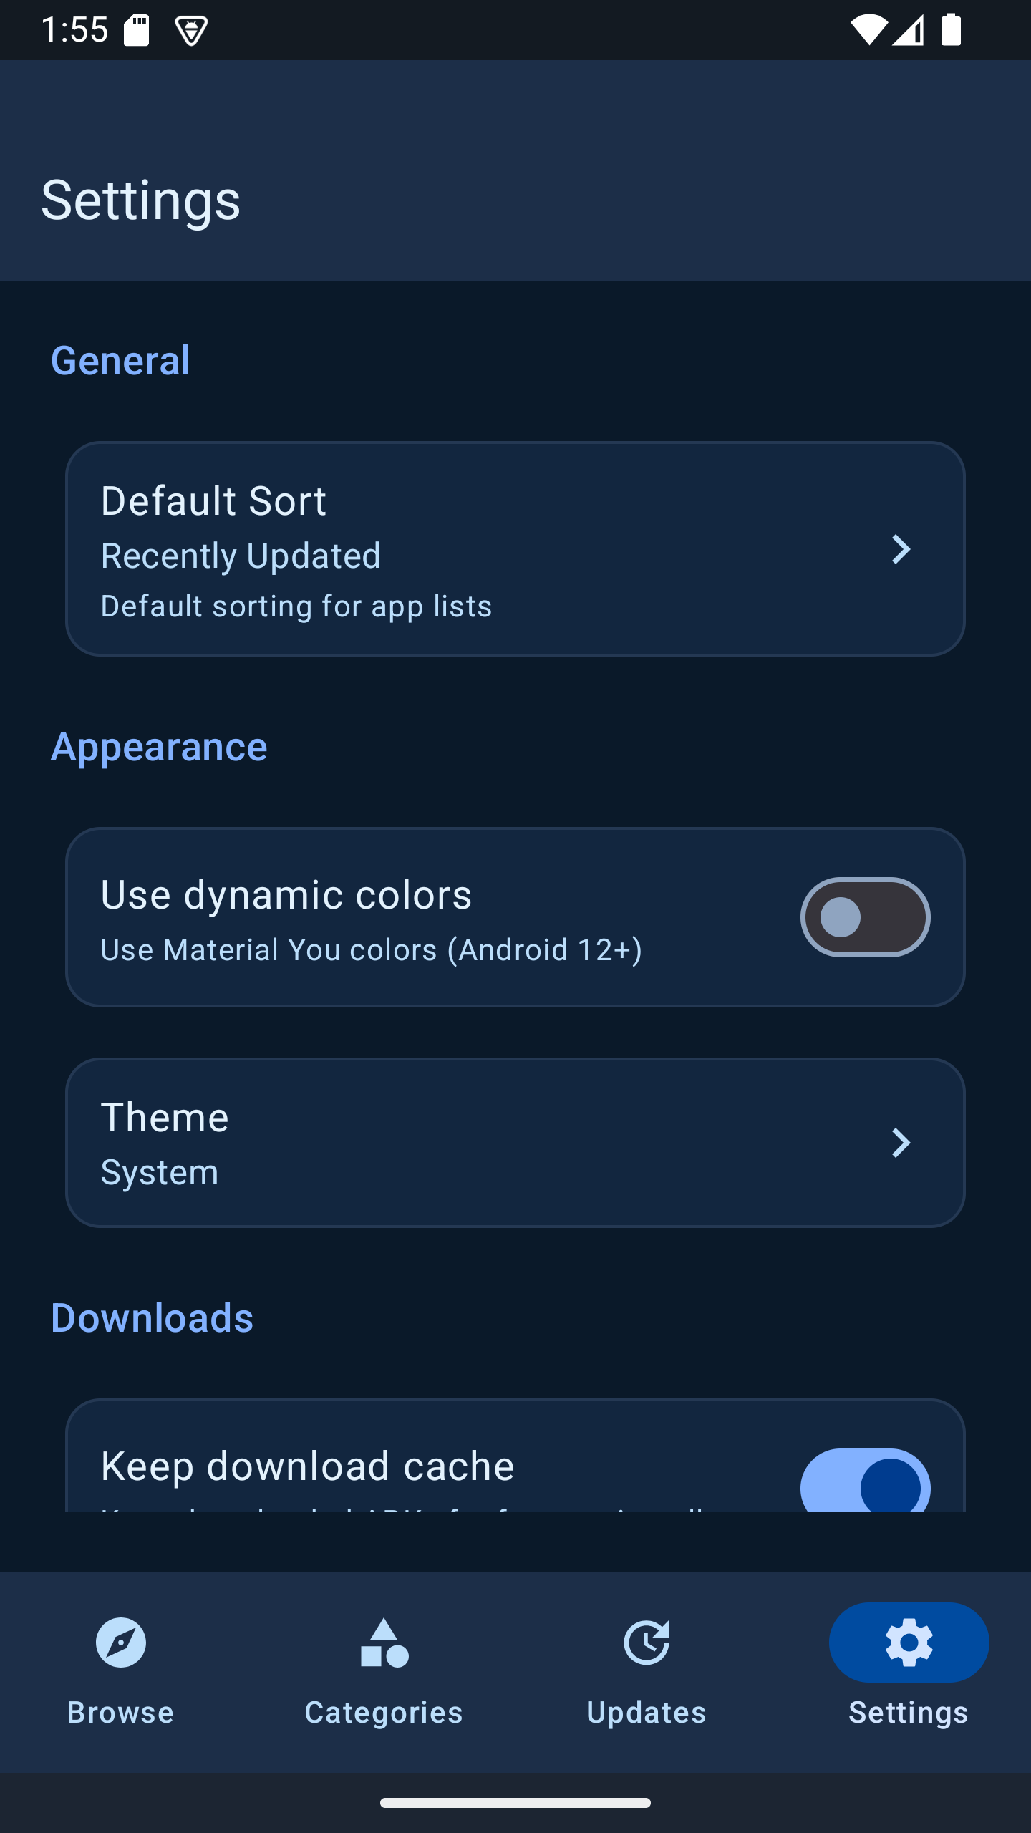Open the Theme chevron arrow
Viewport: 1031px width, 1833px height.
901,1143
